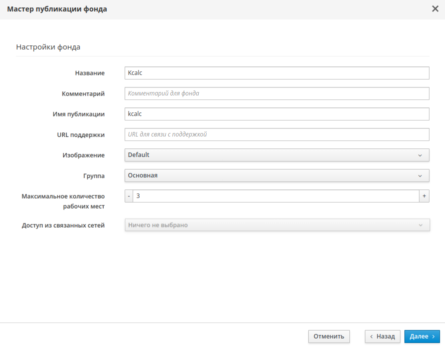This screenshot has width=445, height=349.
Task: Decrease workplace count with minus button
Action: click(129, 196)
